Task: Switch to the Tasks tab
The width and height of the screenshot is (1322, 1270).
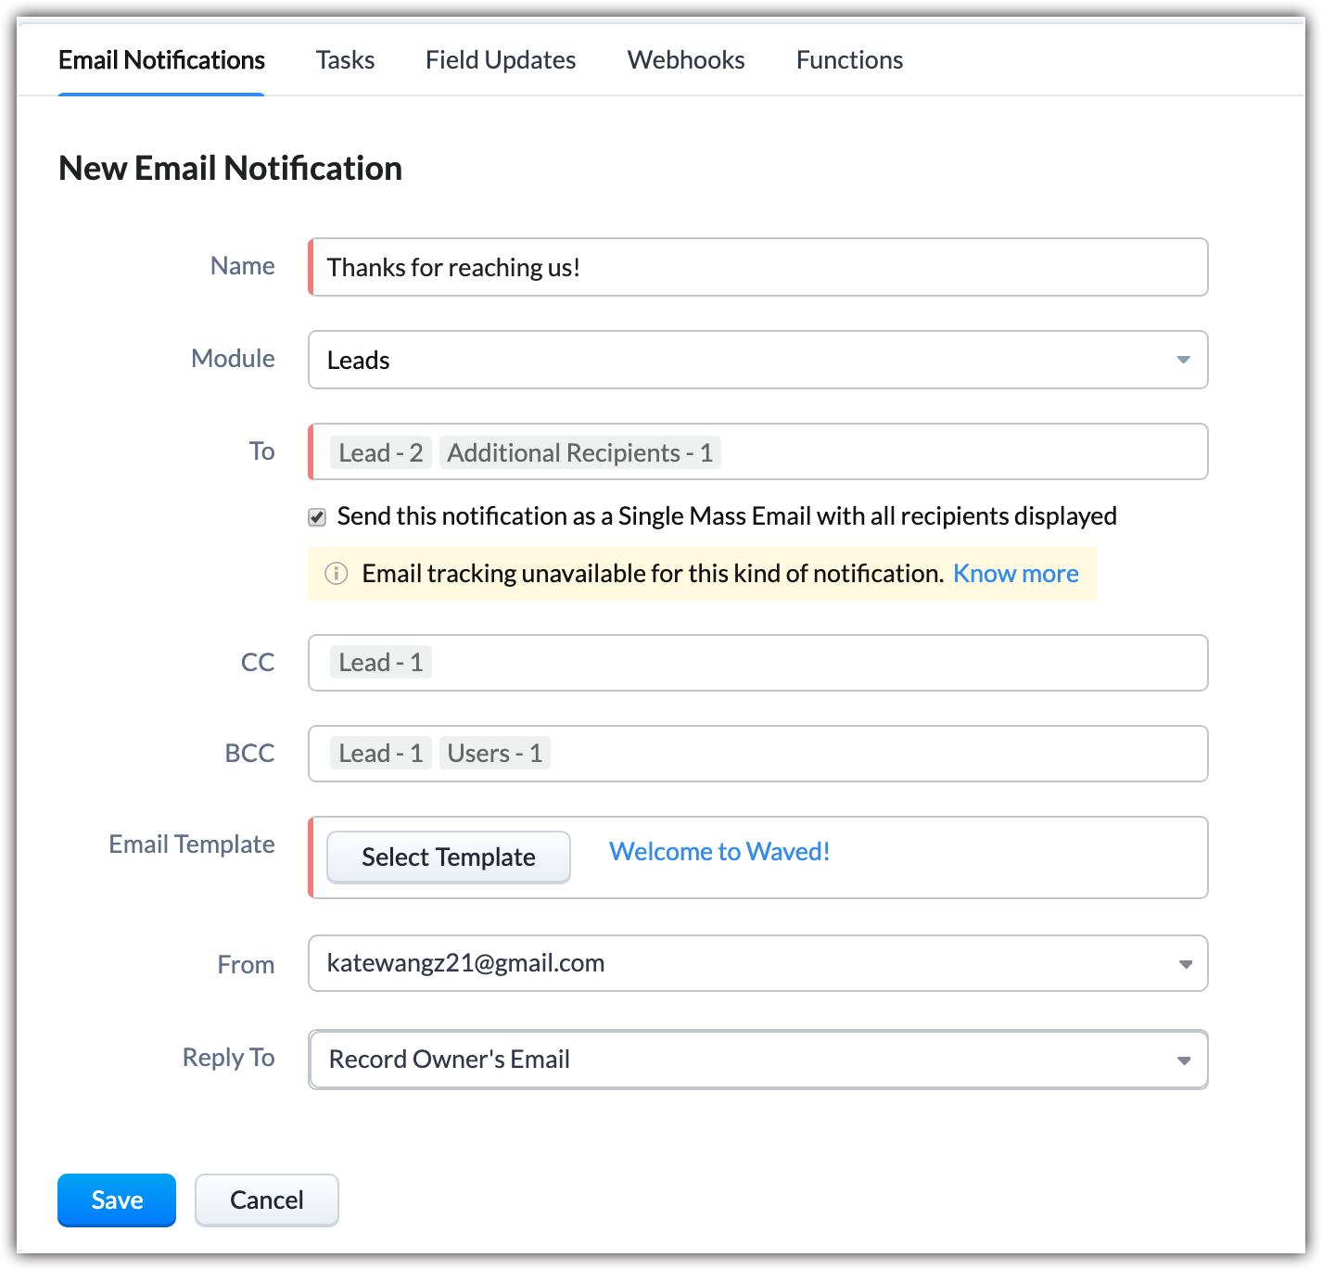Action: click(345, 60)
